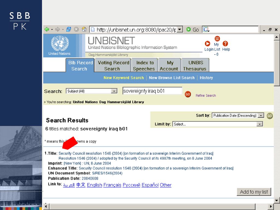Open the Chinese language document link

click(x=81, y=185)
